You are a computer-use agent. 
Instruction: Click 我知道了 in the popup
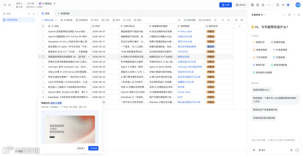pyautogui.click(x=81, y=148)
